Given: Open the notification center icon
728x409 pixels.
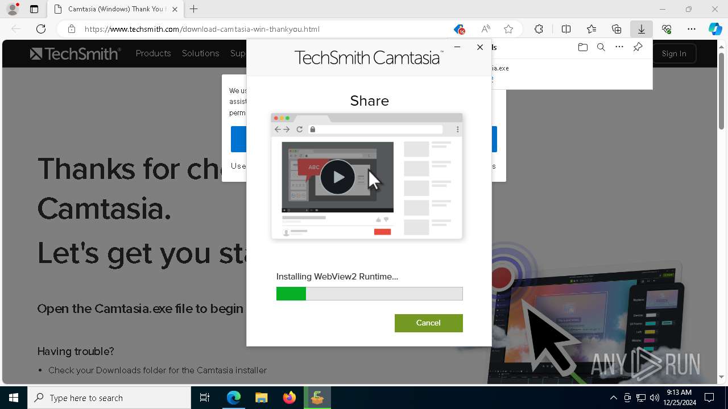Looking at the screenshot, I should (x=709, y=398).
